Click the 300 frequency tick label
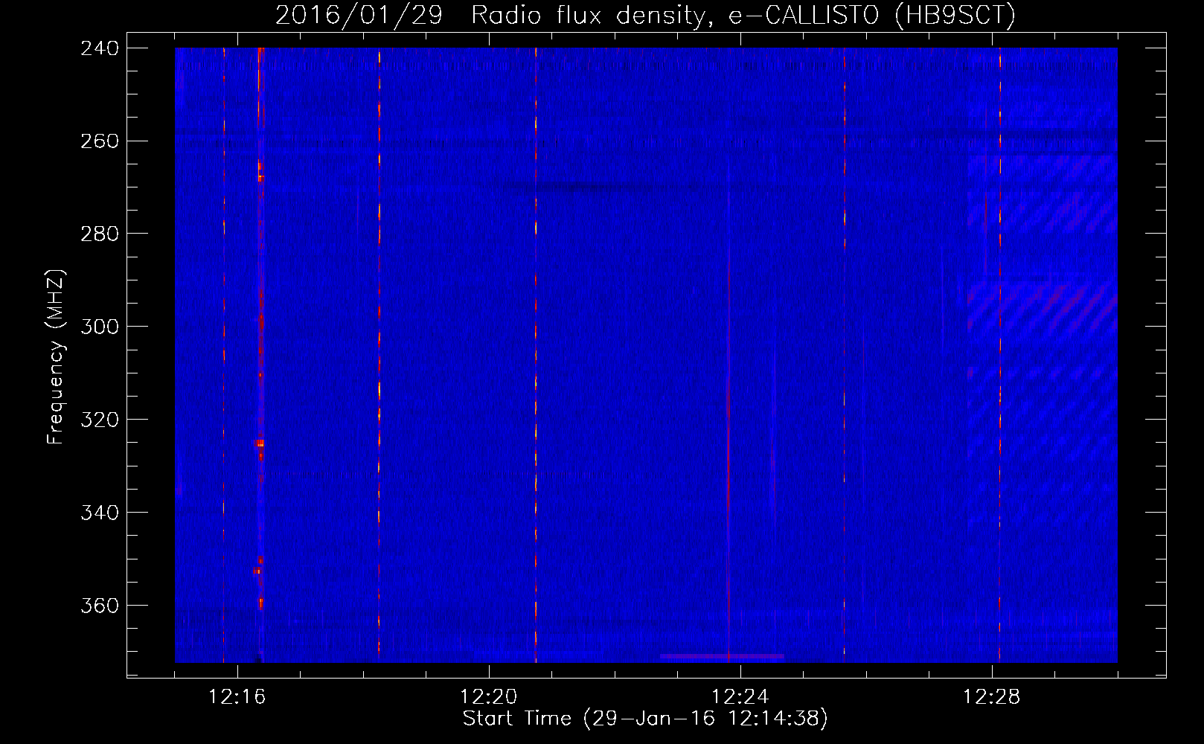Image resolution: width=1204 pixels, height=744 pixels. click(100, 327)
